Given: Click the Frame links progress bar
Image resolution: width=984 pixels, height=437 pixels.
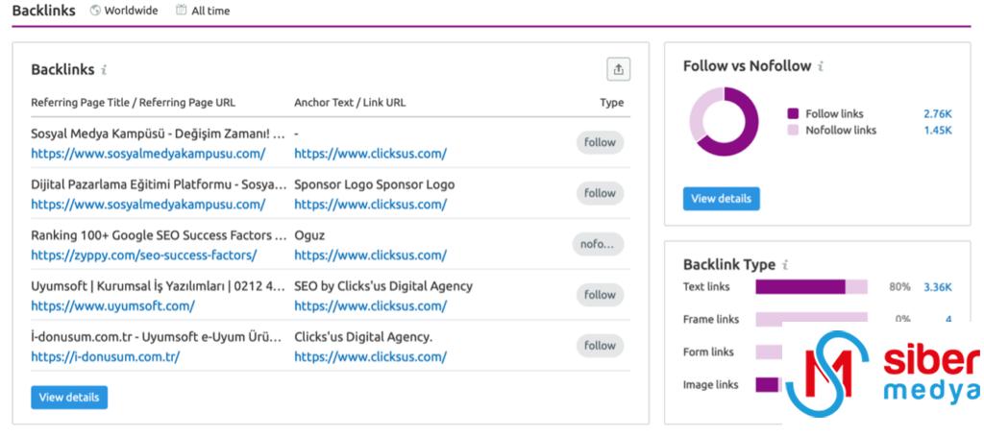Looking at the screenshot, I should 811,320.
